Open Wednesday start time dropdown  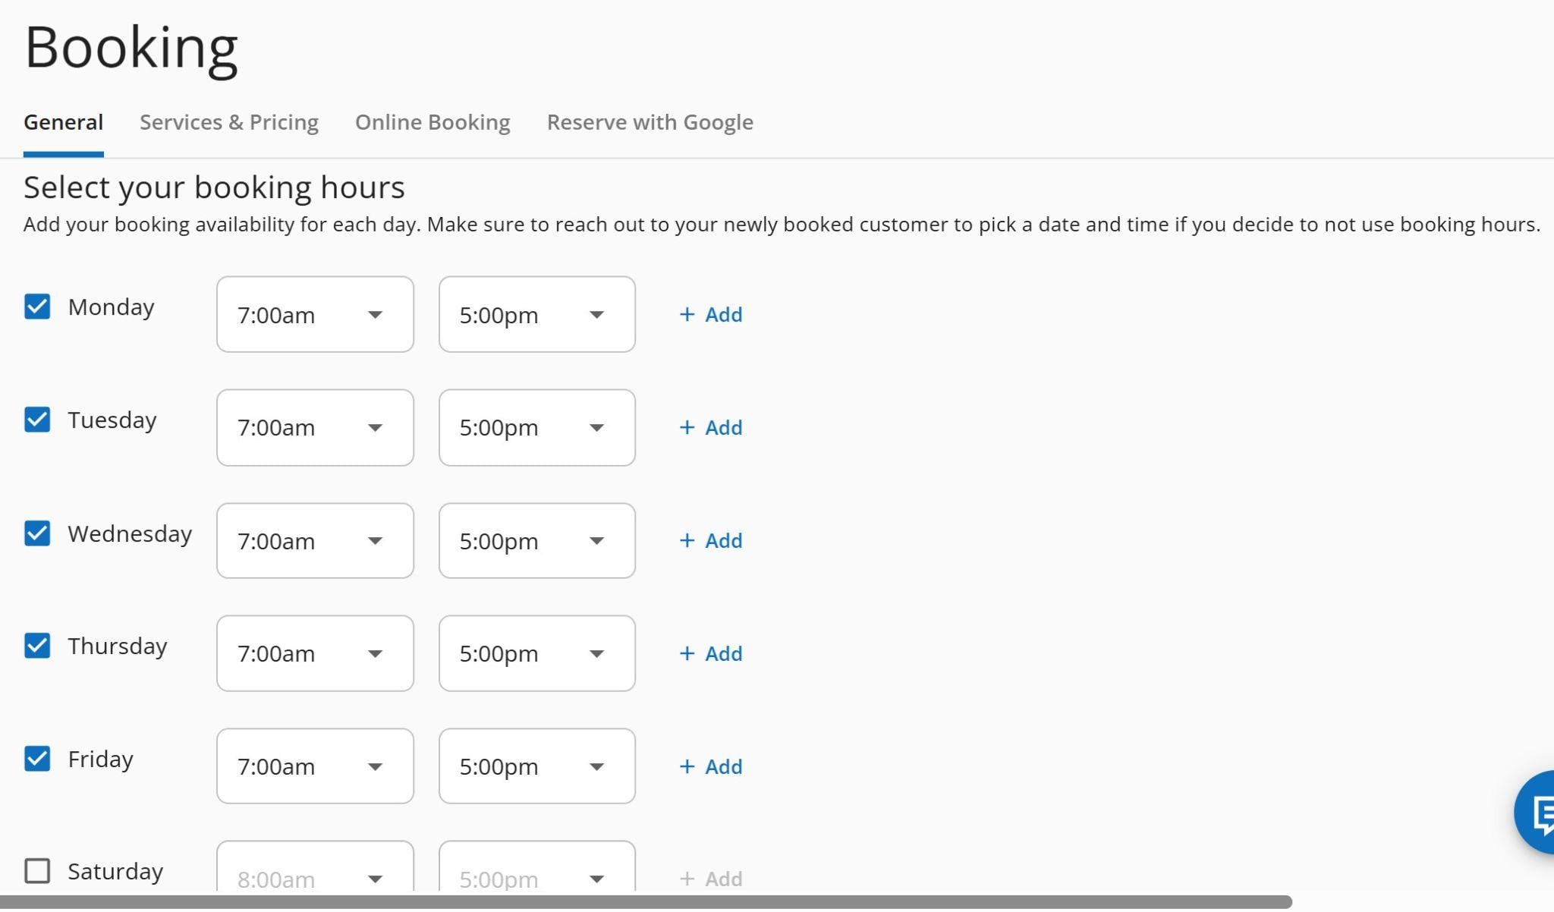click(x=315, y=540)
